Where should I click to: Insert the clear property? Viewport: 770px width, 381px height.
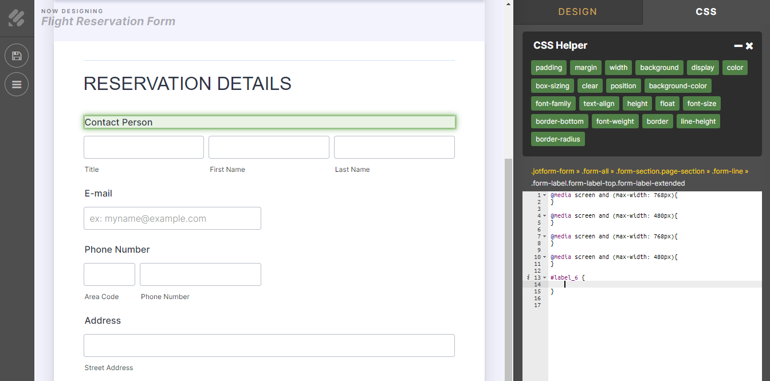590,86
